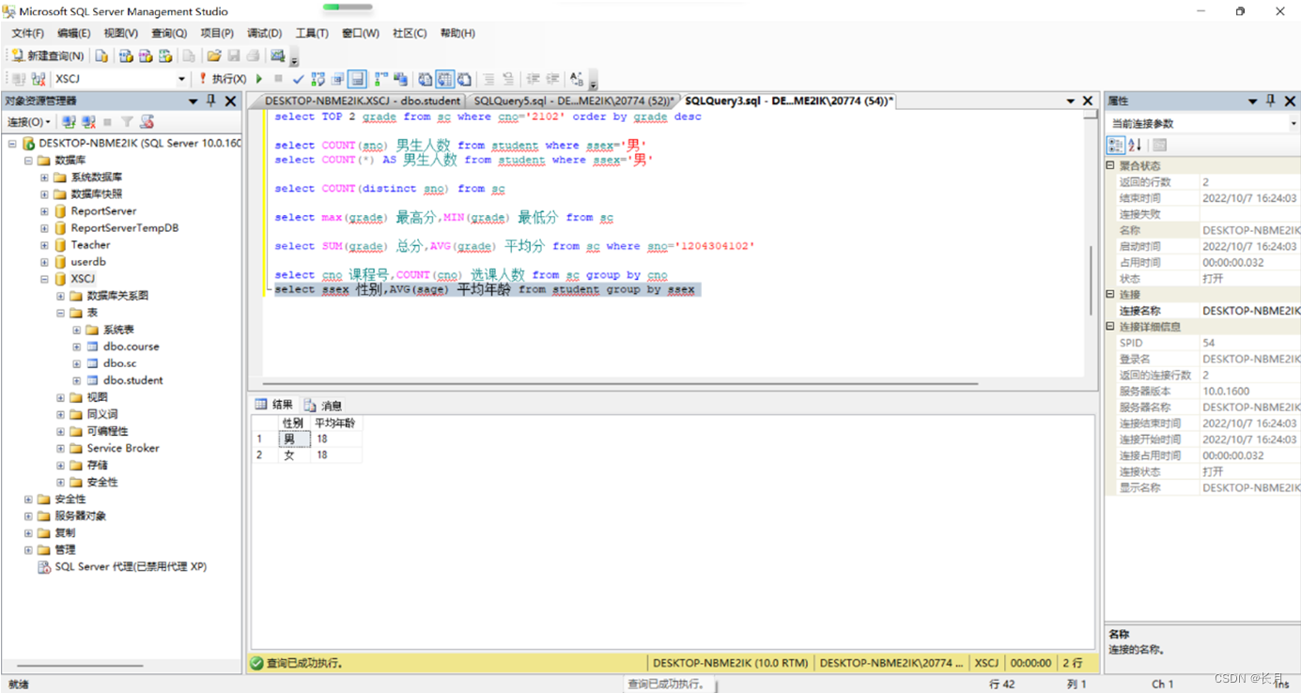Open 连接(O) dropdown in Object Explorer
Image resolution: width=1301 pixels, height=693 pixels.
pyautogui.click(x=28, y=122)
